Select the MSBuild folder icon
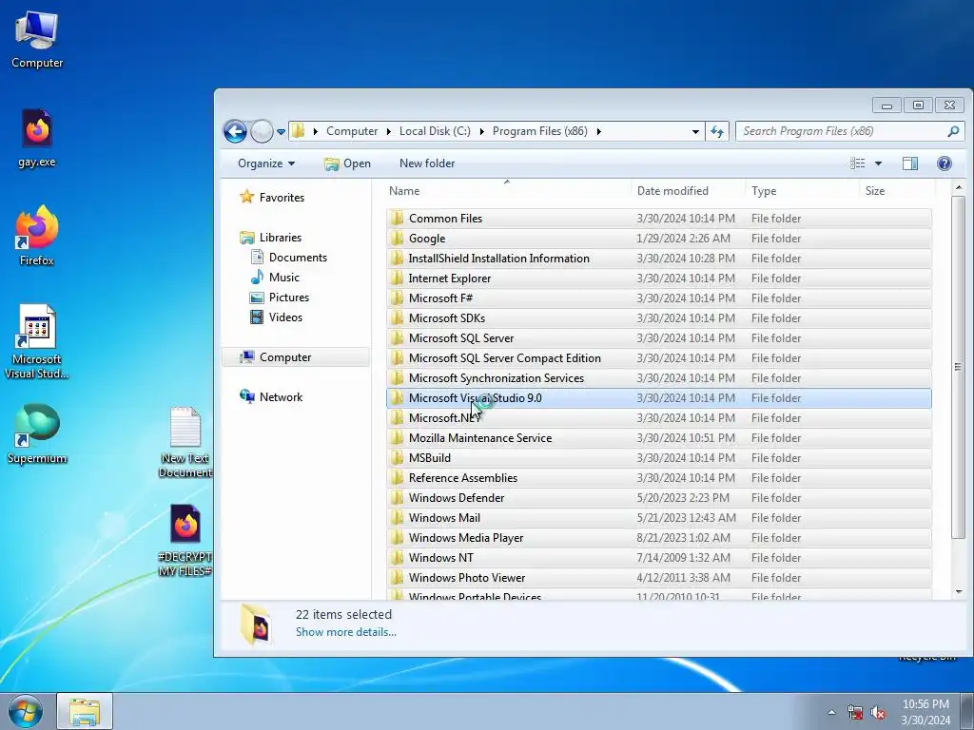 (397, 457)
